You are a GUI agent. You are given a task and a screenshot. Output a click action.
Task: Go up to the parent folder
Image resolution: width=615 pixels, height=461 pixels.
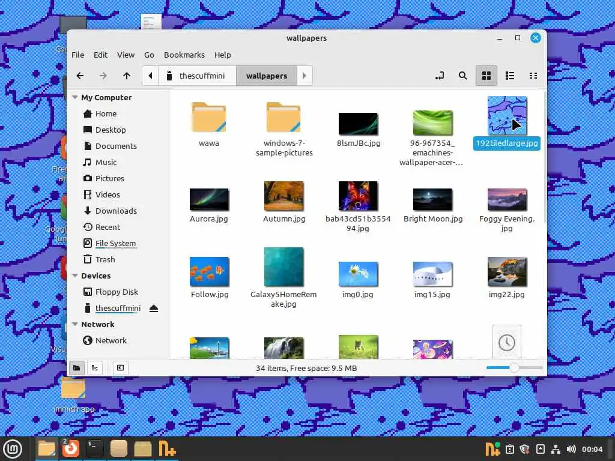126,76
